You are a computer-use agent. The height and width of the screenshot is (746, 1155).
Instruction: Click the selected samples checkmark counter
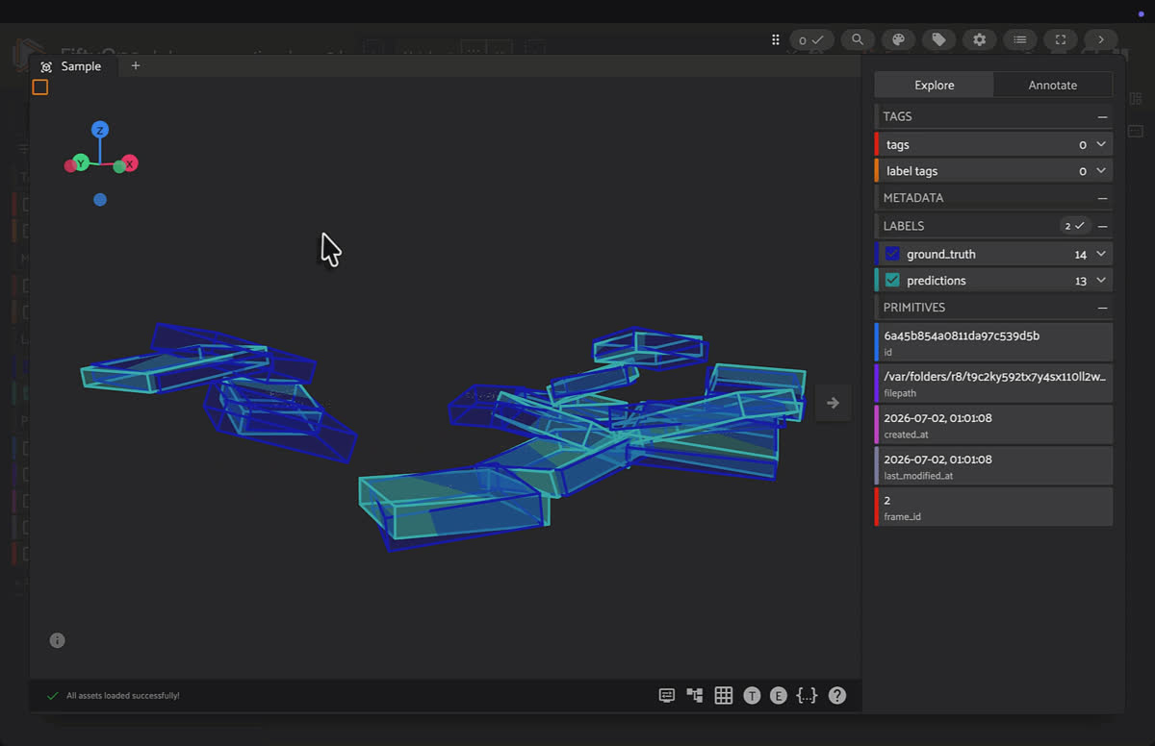point(812,39)
